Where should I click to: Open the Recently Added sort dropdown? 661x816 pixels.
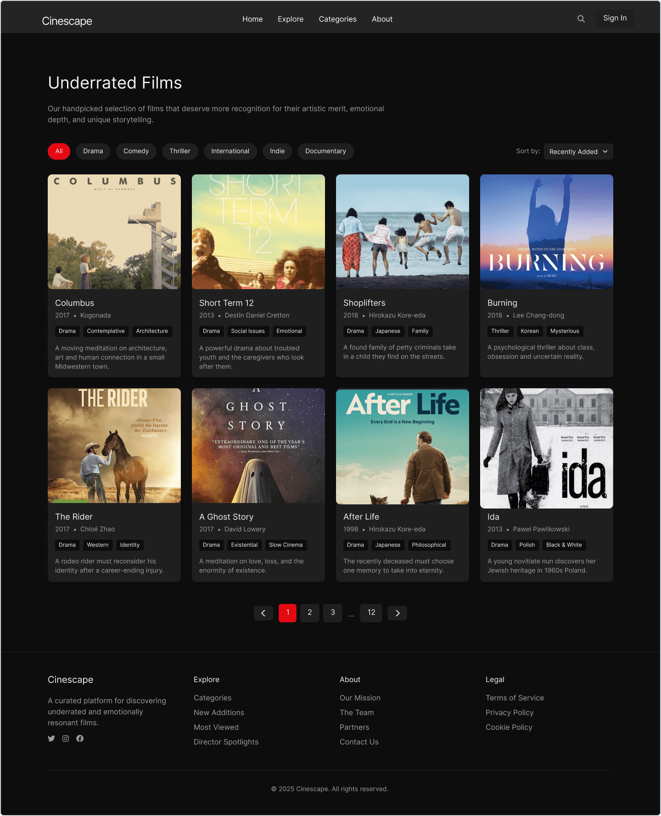coord(578,151)
